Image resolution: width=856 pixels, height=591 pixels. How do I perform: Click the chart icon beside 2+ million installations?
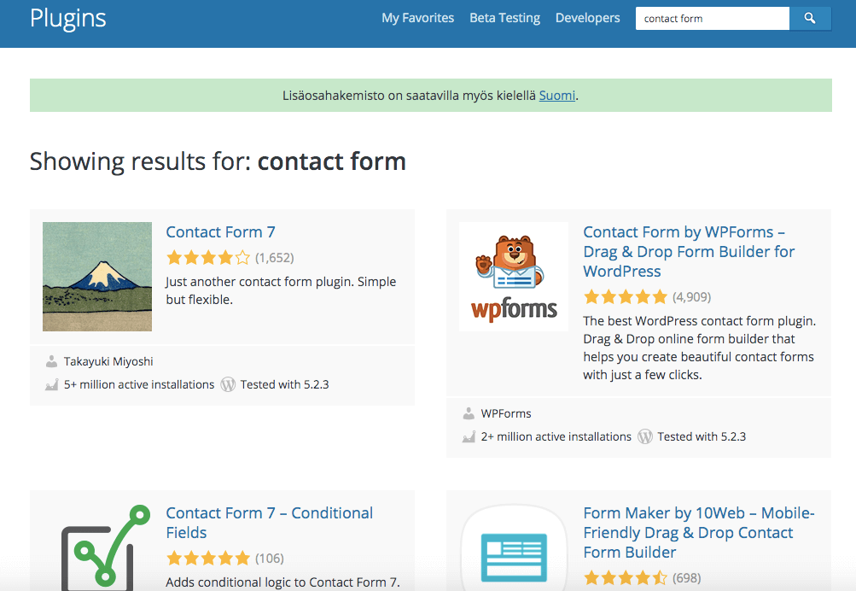(469, 436)
